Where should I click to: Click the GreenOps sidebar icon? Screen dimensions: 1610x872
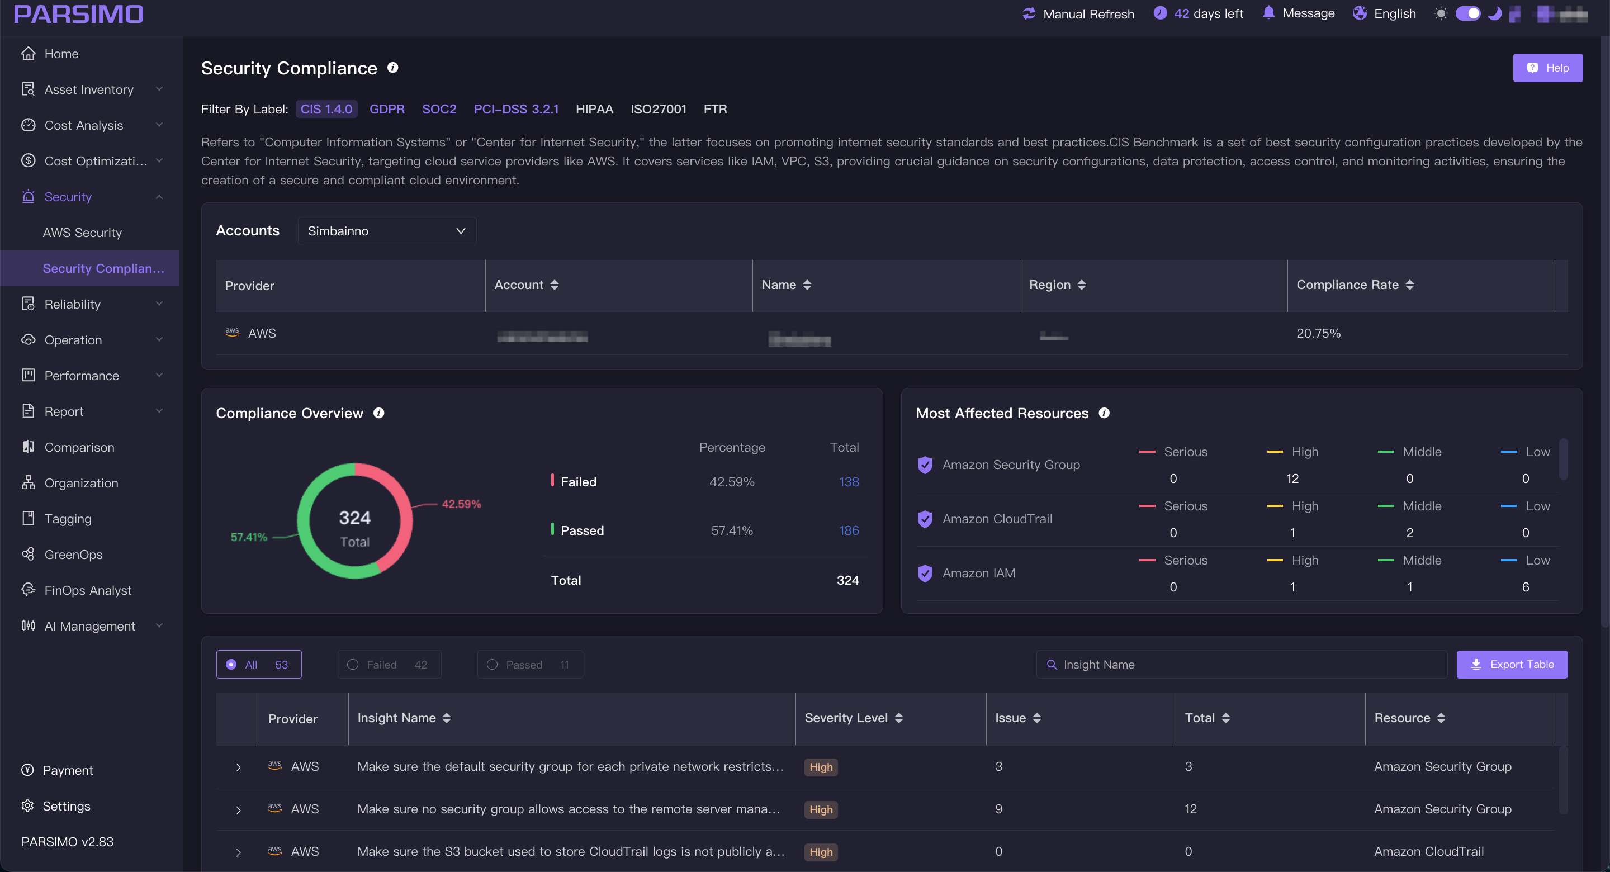(x=28, y=555)
